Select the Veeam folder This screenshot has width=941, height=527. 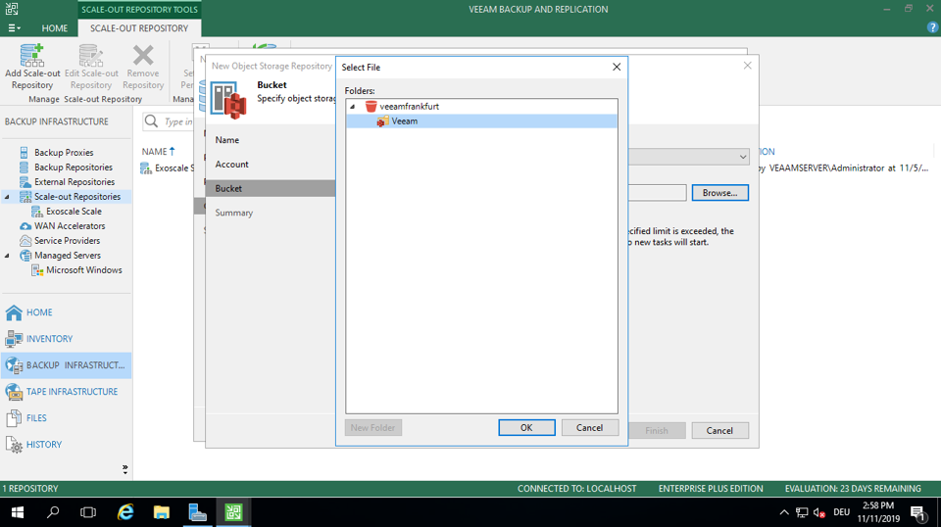click(404, 121)
